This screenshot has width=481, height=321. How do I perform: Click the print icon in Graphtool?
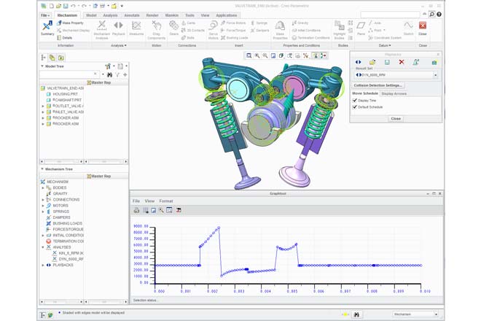point(136,210)
